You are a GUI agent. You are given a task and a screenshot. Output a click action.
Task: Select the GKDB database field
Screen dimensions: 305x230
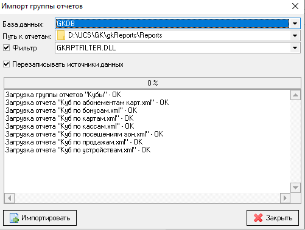(172, 24)
